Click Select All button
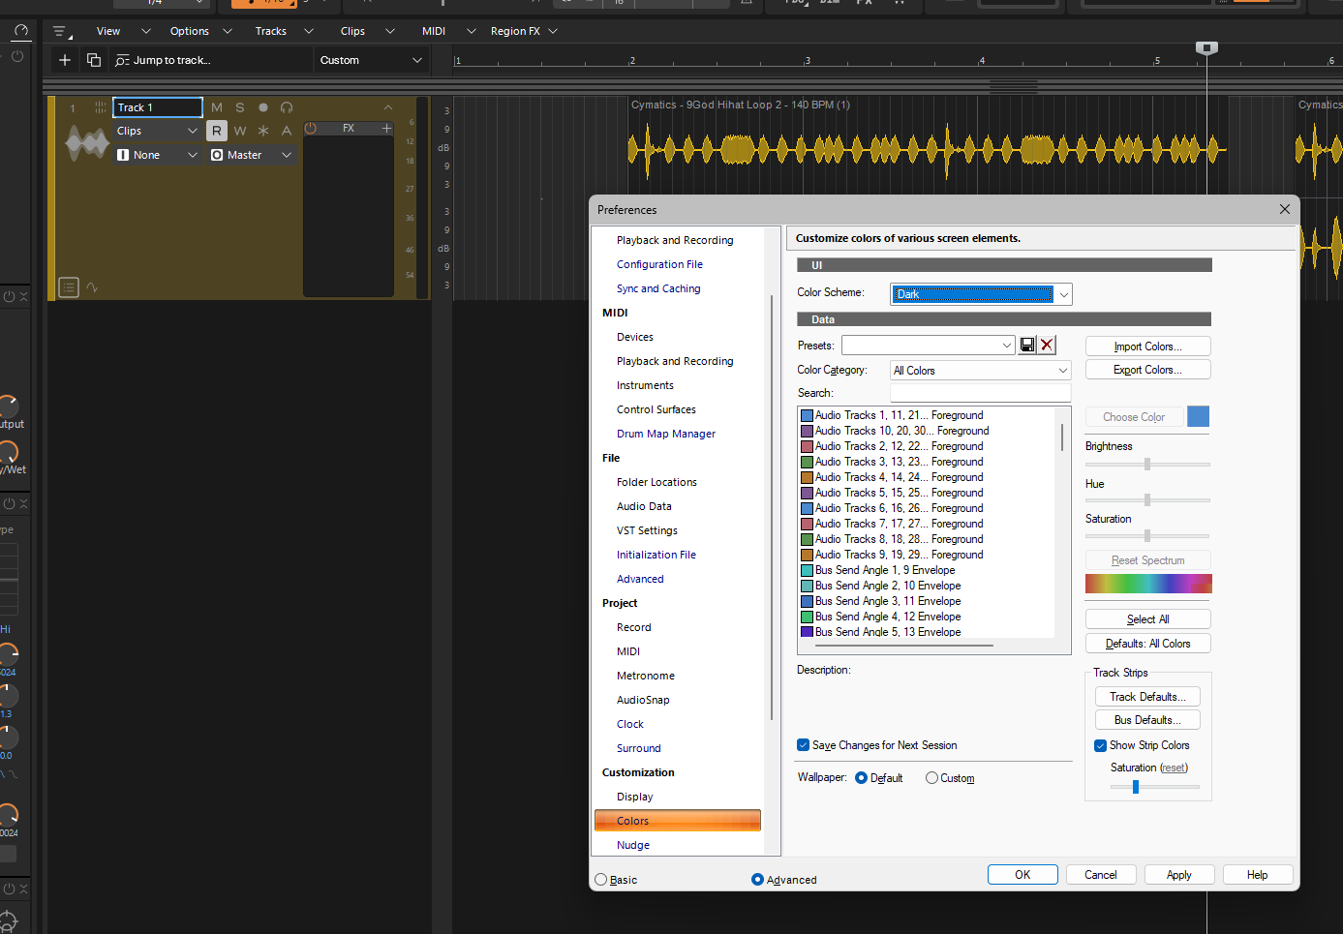The width and height of the screenshot is (1343, 934). (x=1148, y=619)
